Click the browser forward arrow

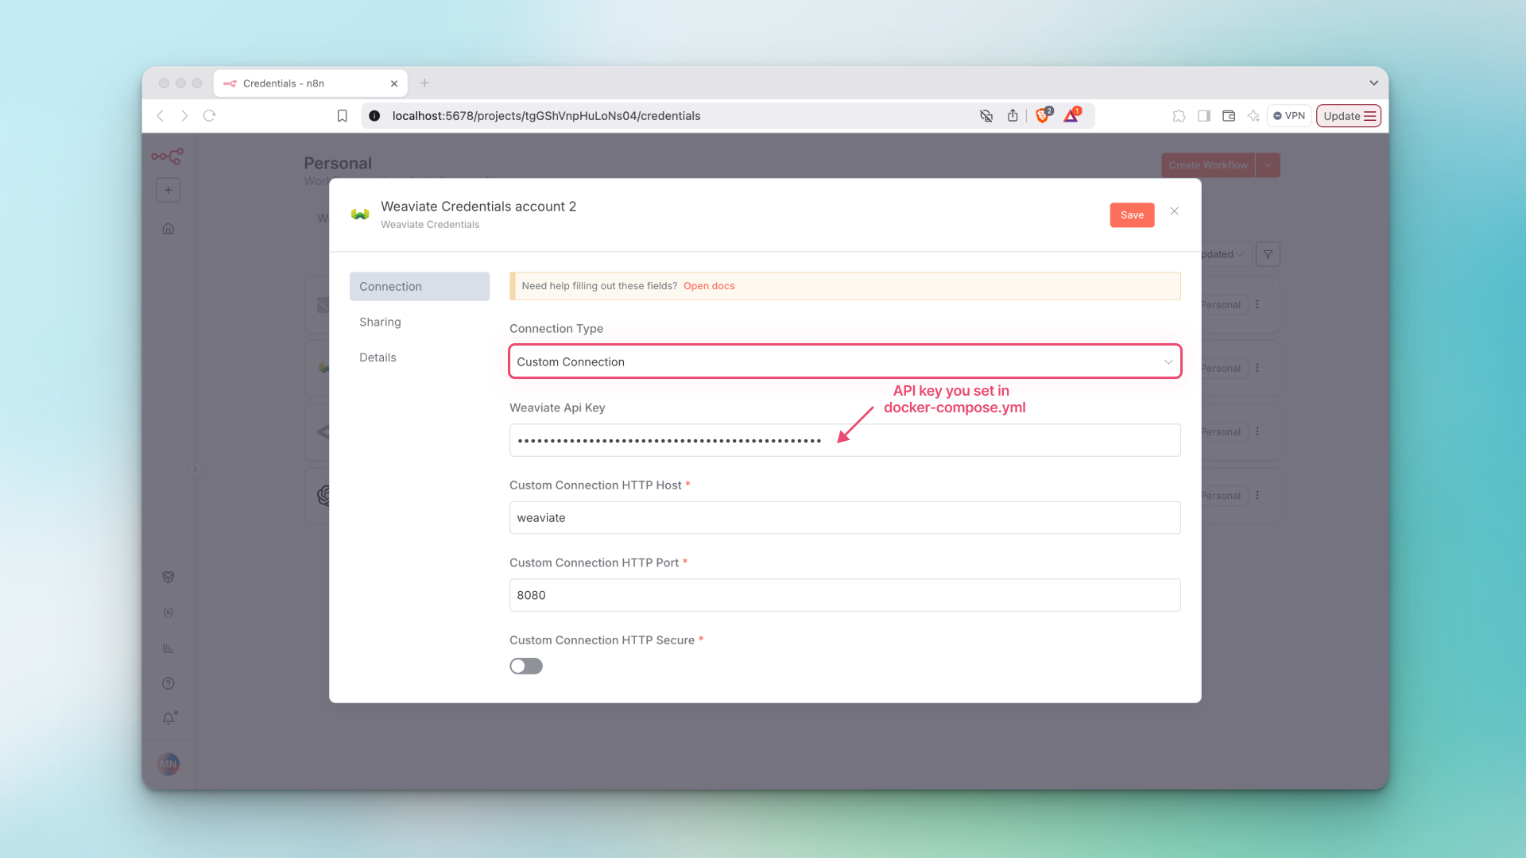pos(184,116)
